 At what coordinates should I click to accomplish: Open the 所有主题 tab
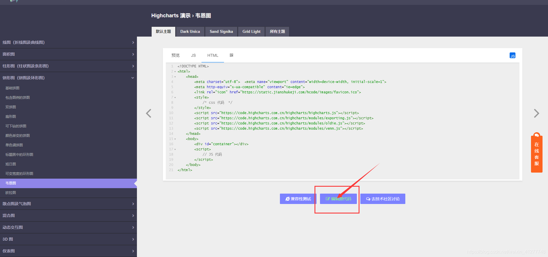277,32
